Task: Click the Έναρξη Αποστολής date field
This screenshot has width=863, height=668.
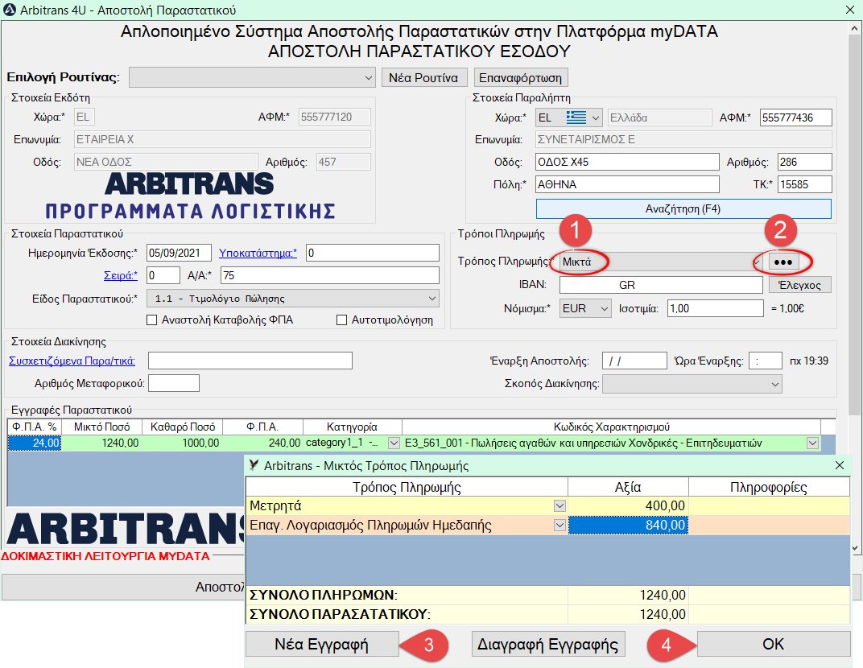Action: pyautogui.click(x=634, y=361)
